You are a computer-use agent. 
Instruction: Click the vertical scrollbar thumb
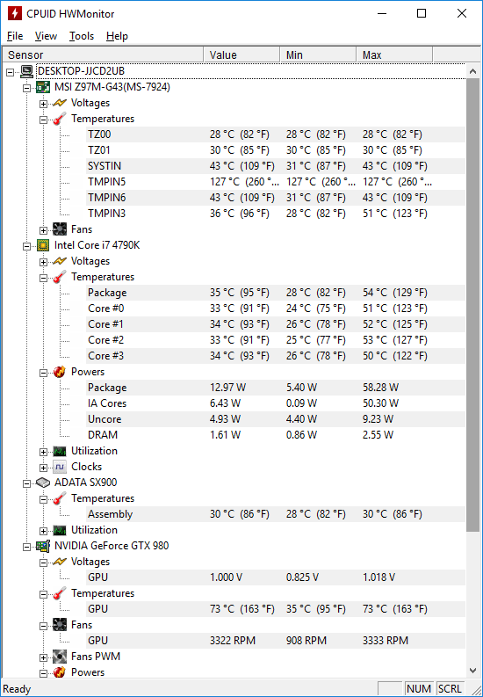472,304
